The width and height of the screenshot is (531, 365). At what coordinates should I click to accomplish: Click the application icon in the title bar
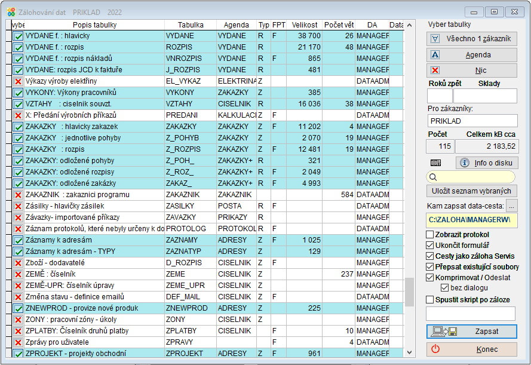(11, 12)
